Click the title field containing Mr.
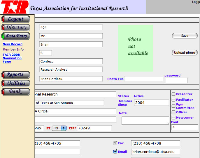 71,36
